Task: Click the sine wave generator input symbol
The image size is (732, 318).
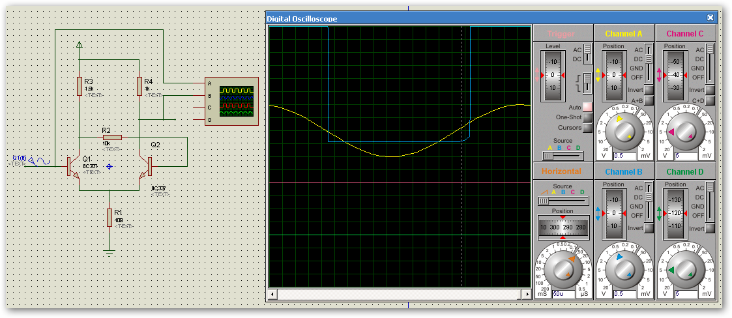Action: (40, 160)
